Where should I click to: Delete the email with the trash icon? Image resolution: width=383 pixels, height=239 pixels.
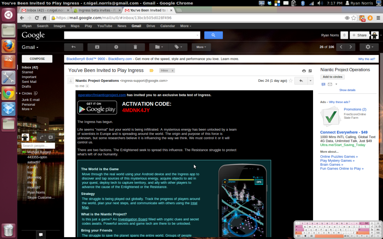click(x=135, y=47)
